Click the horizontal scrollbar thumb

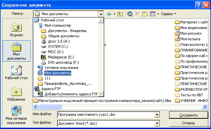50,107
